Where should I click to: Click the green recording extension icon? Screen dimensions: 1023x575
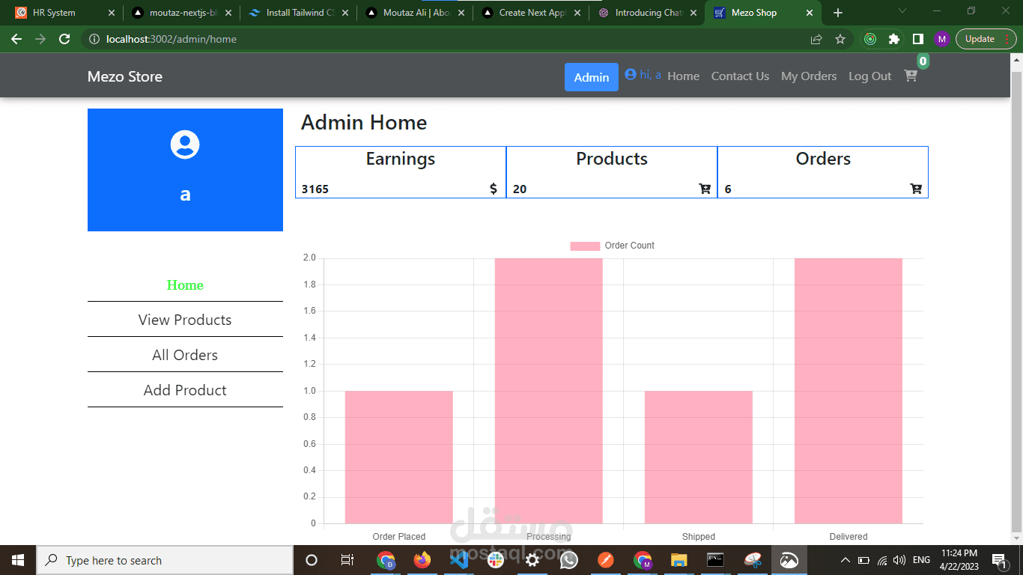(870, 39)
